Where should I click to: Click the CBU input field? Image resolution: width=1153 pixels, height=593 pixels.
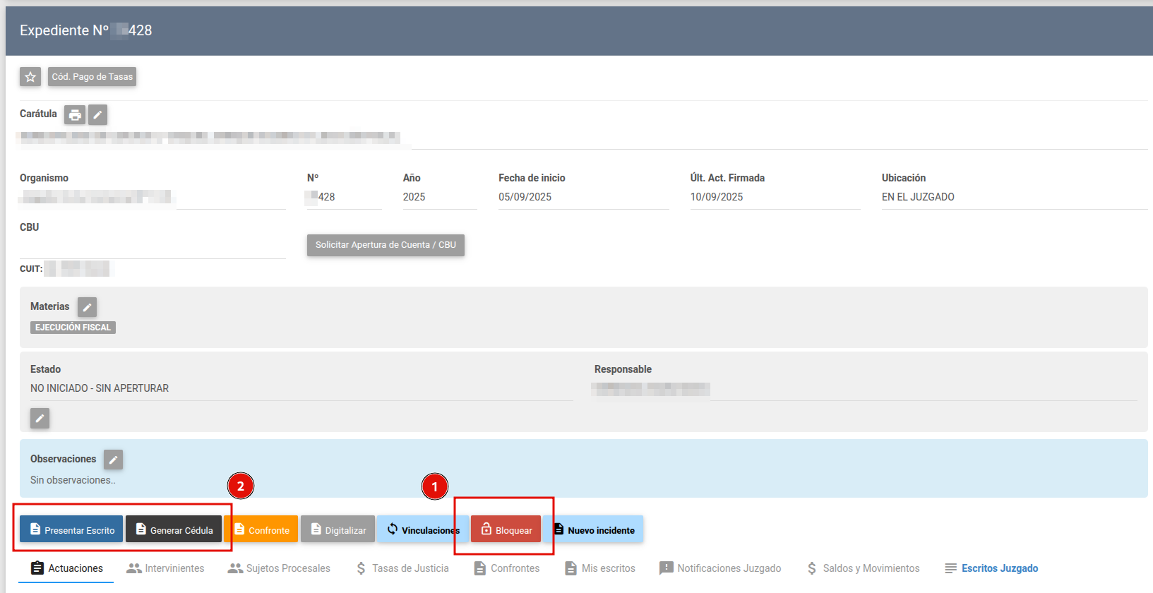[153, 247]
